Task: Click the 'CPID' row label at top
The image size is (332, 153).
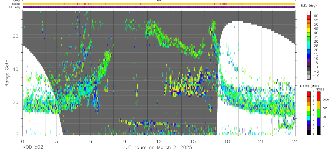Action: [16, 1]
